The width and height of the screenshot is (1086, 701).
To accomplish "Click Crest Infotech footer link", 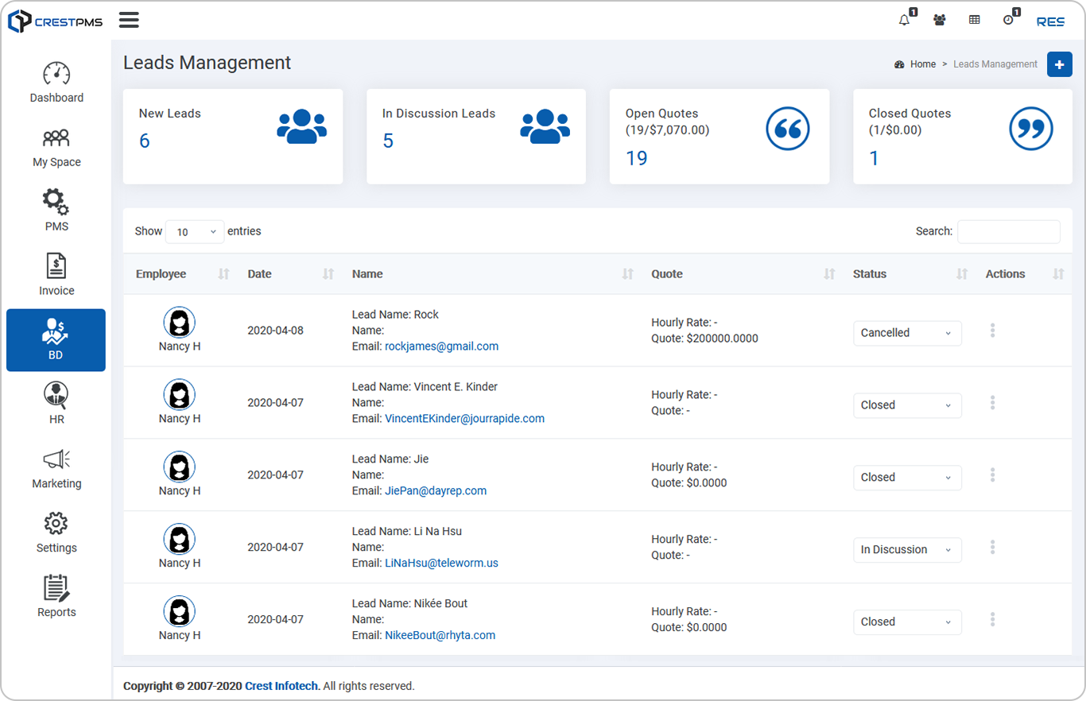I will 282,686.
